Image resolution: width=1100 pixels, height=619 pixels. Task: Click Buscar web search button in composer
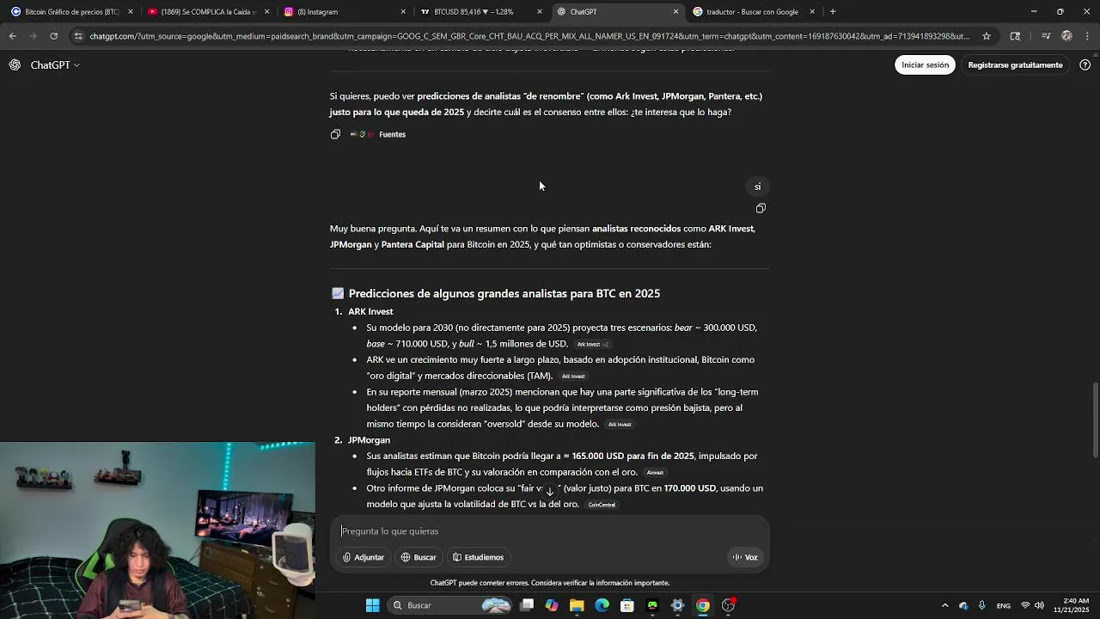pos(419,557)
